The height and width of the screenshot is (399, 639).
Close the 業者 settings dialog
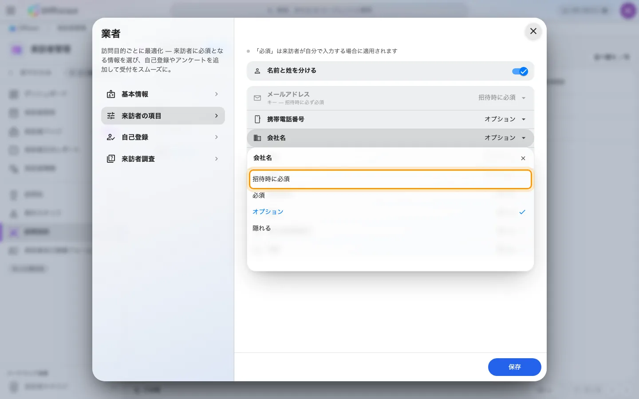[533, 31]
